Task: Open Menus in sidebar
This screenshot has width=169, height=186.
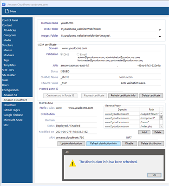Action: coord(7,50)
